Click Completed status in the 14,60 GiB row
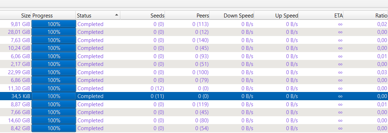 pos(90,121)
